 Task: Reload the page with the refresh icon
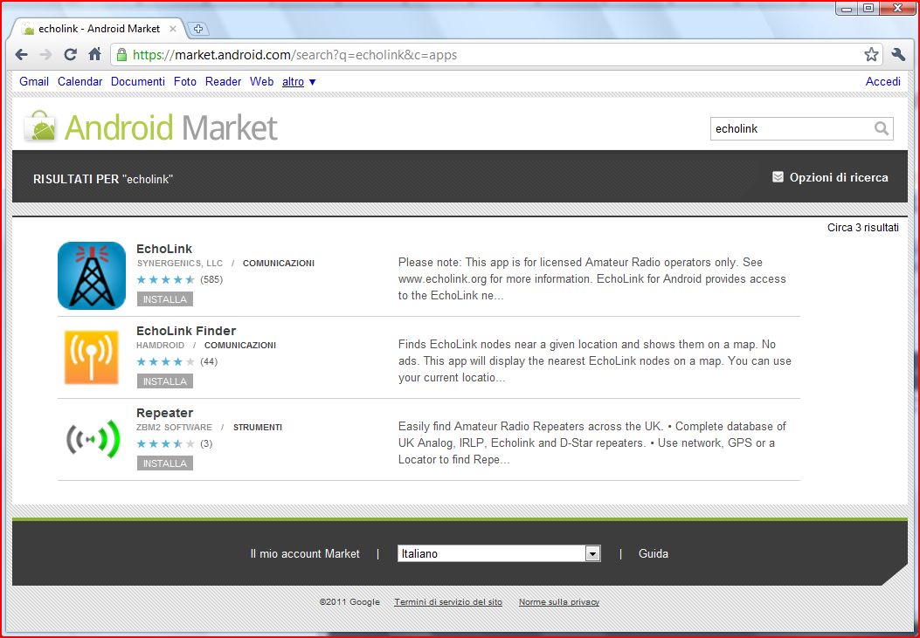71,55
